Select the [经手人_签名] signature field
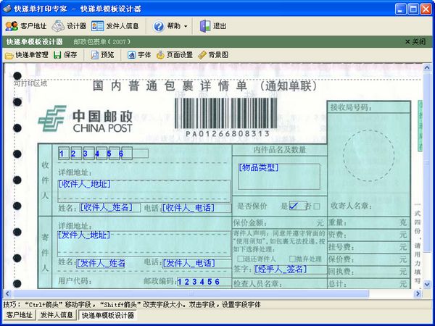The image size is (435, 326). (x=291, y=269)
